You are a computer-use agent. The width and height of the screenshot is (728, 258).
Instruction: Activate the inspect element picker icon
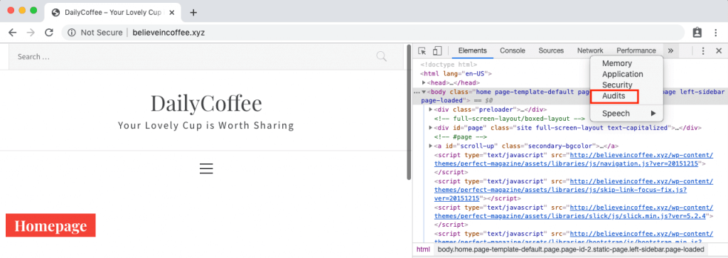pyautogui.click(x=422, y=51)
